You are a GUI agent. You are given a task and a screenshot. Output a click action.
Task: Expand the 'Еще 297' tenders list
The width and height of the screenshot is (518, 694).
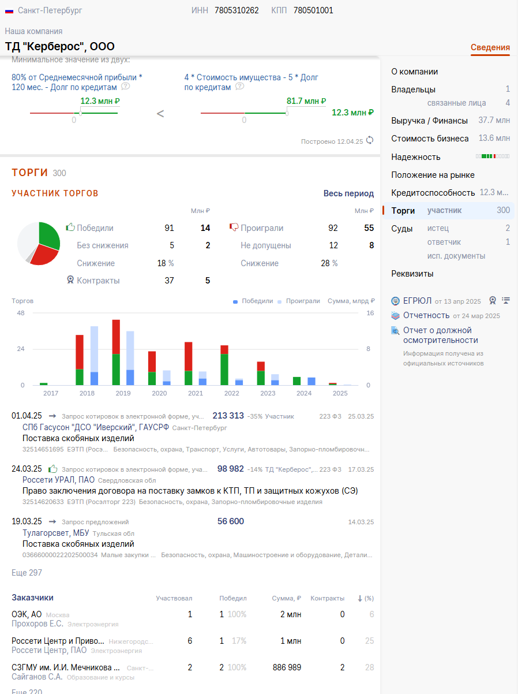click(27, 573)
